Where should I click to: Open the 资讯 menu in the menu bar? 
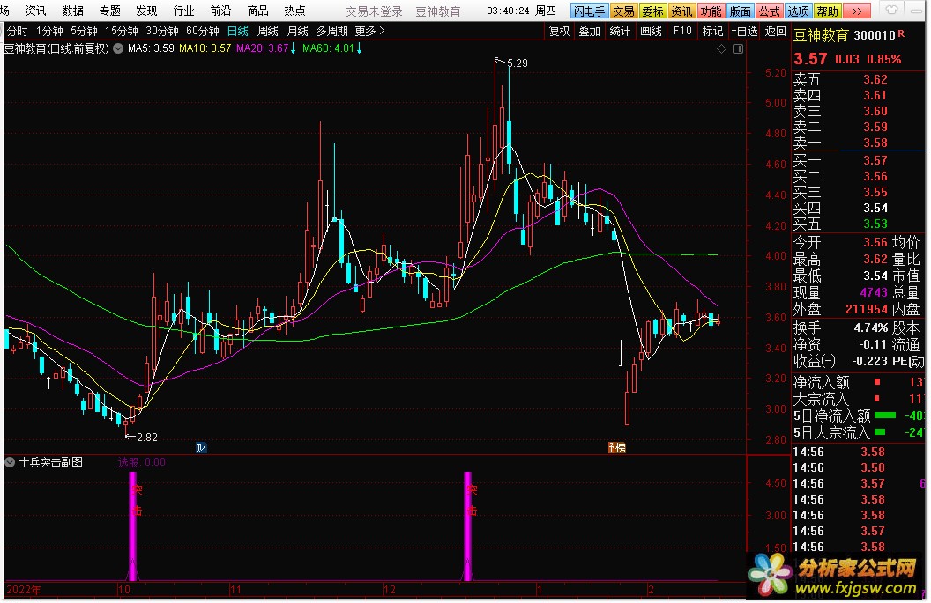35,11
